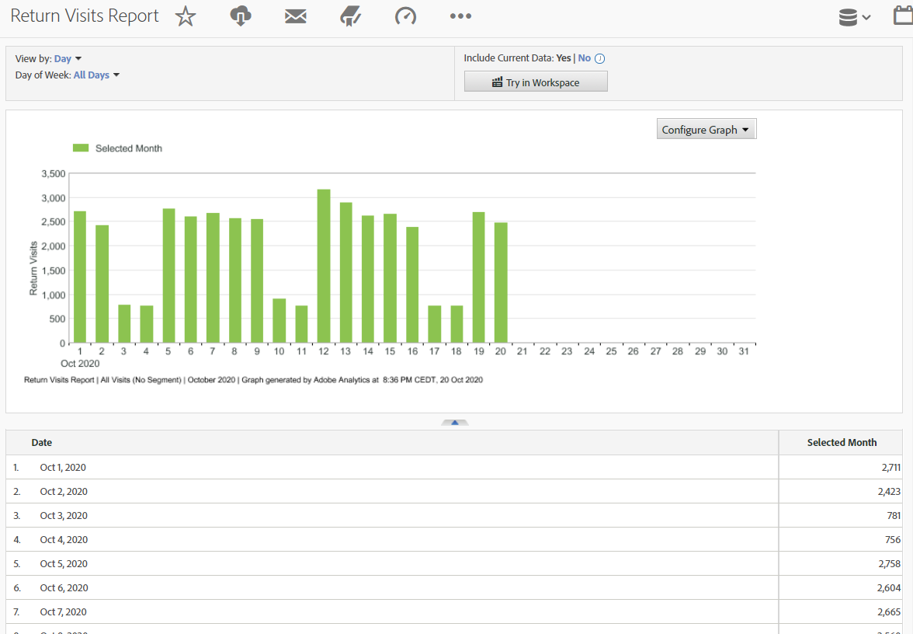Image resolution: width=913 pixels, height=634 pixels.
Task: Open the gauge dashboard icon
Action: (405, 16)
